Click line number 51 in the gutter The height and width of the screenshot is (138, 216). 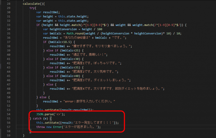(x=8, y=101)
